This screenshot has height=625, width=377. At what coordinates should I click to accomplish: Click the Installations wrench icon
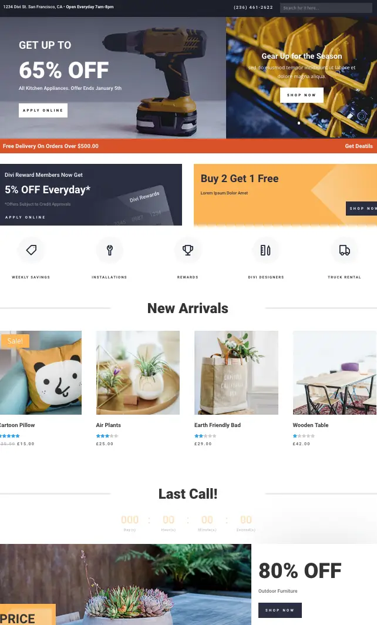click(110, 250)
